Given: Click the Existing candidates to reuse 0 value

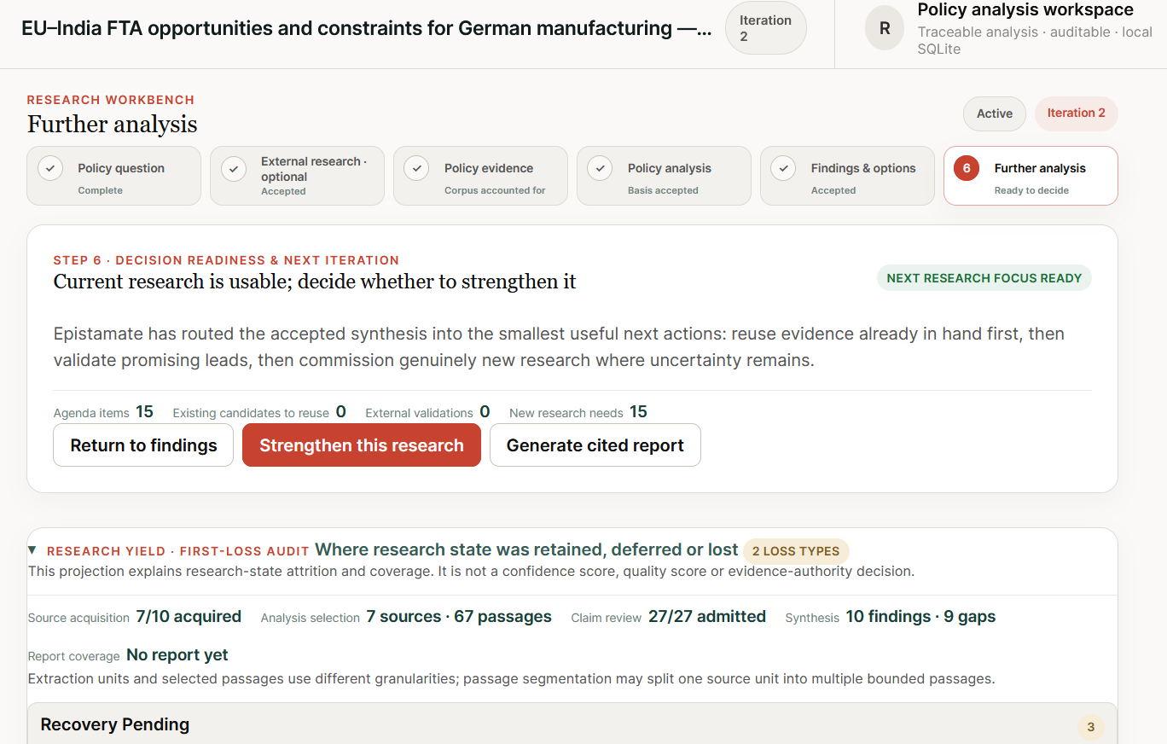Looking at the screenshot, I should click(341, 412).
